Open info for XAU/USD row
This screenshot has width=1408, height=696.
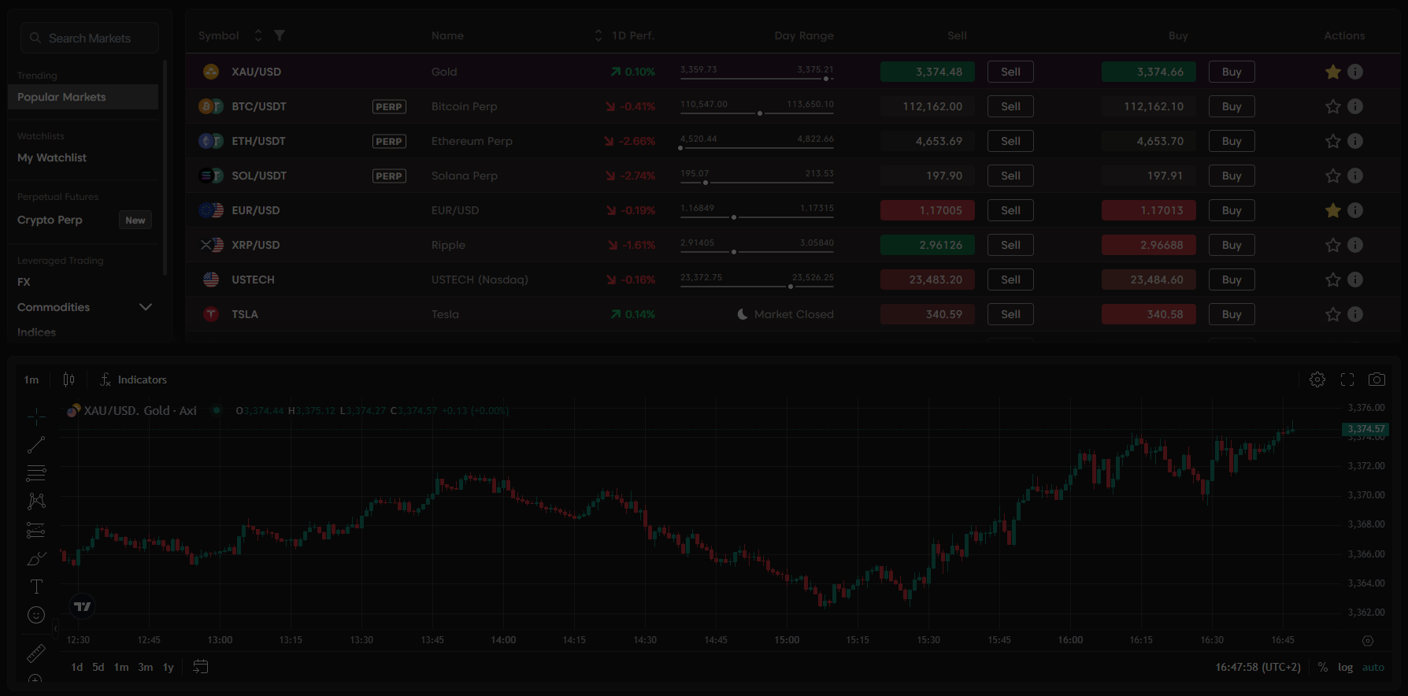[1355, 72]
